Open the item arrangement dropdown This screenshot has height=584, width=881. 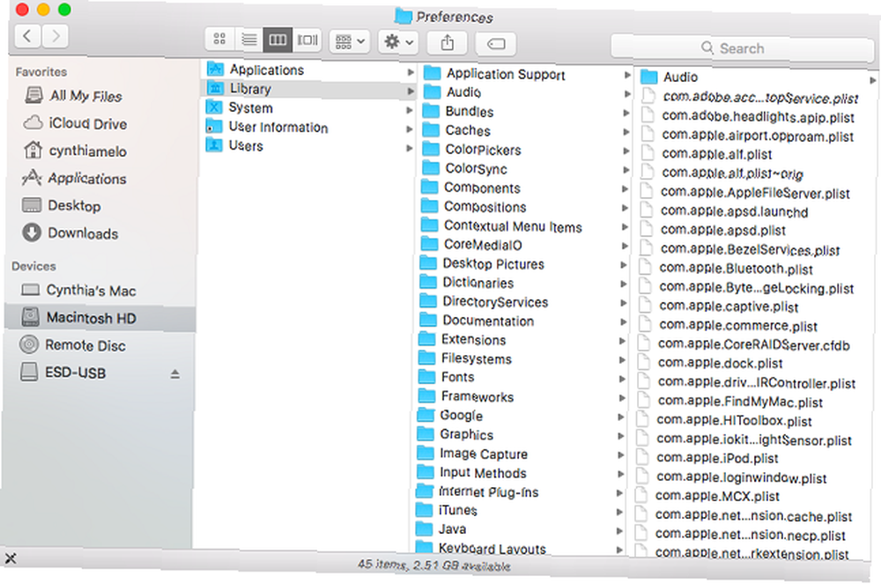[350, 41]
